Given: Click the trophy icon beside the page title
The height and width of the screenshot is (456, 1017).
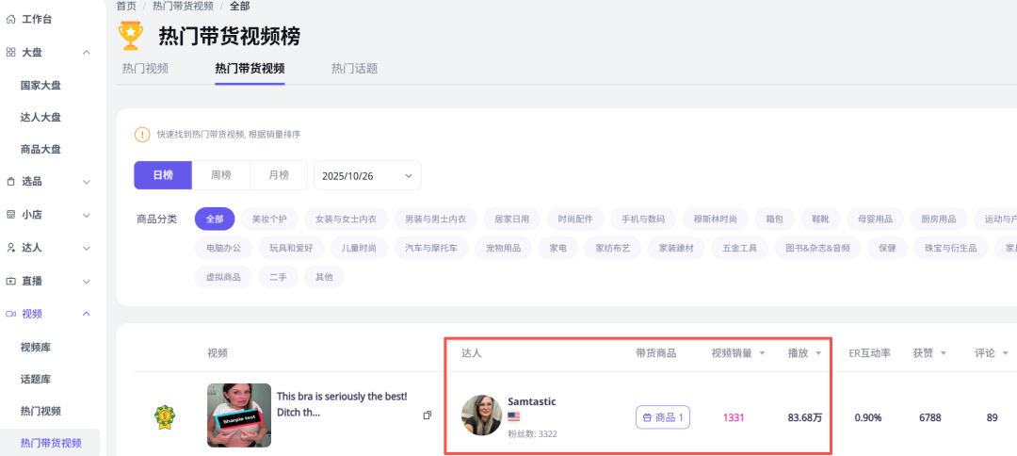Looking at the screenshot, I should (131, 35).
